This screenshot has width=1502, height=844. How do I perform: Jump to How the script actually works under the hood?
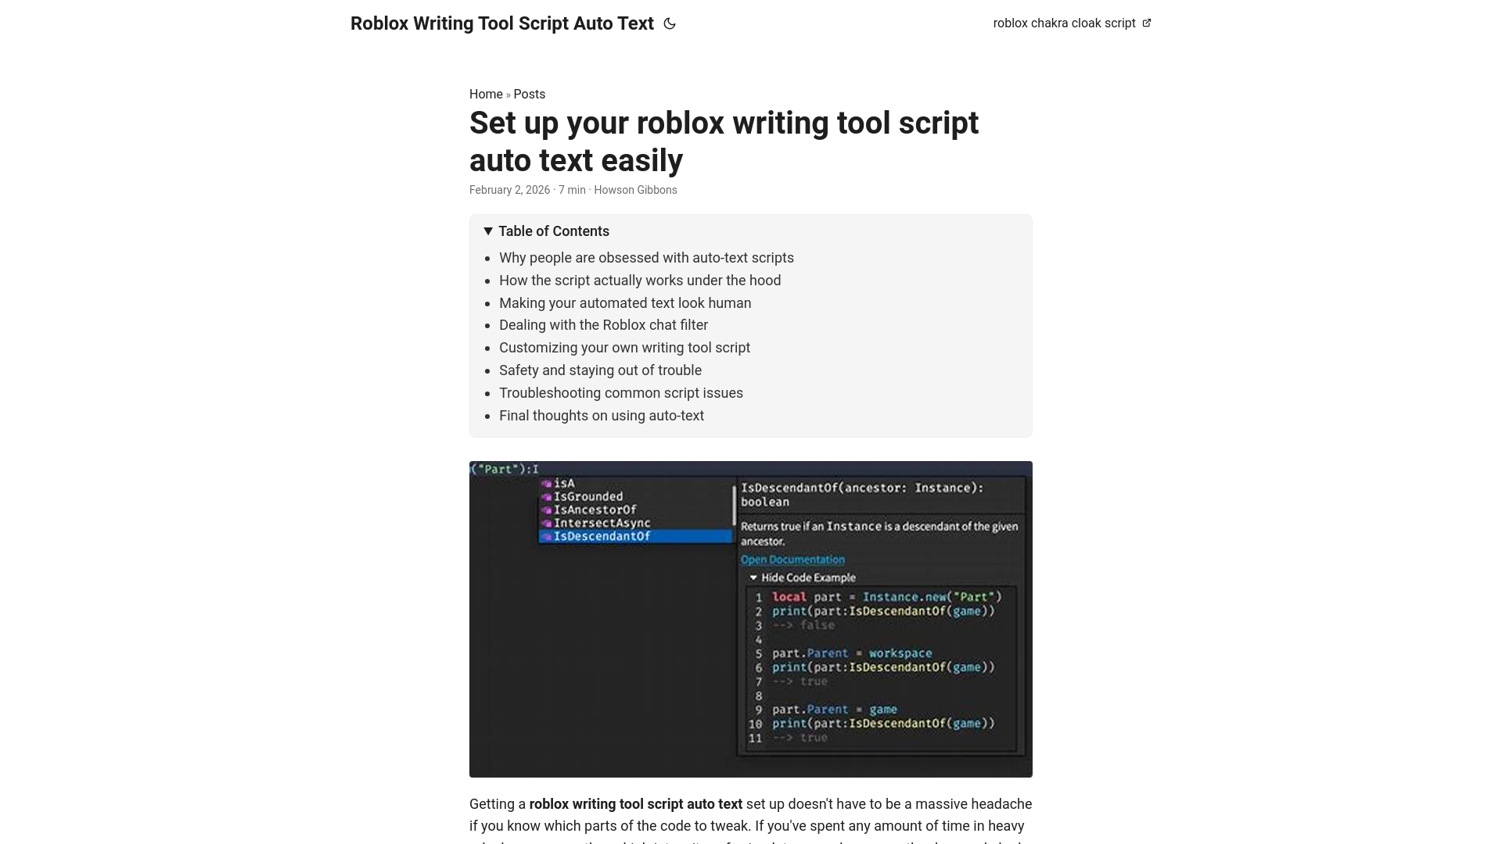click(x=640, y=281)
